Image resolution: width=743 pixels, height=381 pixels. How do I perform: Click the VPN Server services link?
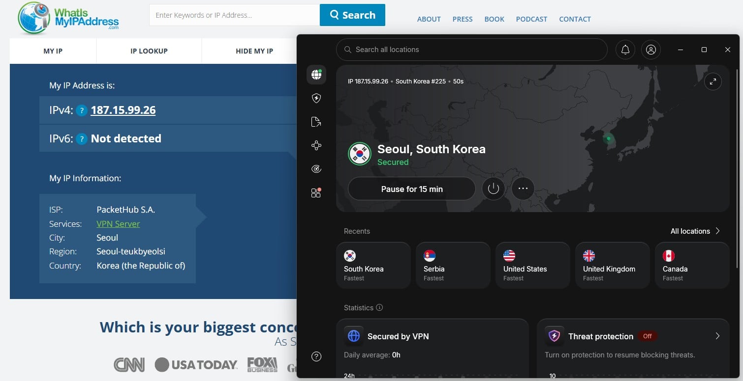click(x=118, y=224)
